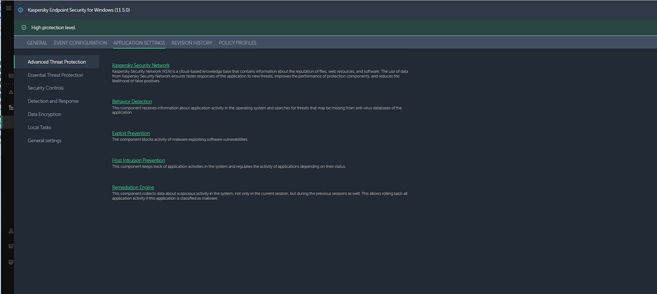Click the blue circular arrow icon beside policy title
Screen dimensions: 657x294
pyautogui.click(x=21, y=10)
